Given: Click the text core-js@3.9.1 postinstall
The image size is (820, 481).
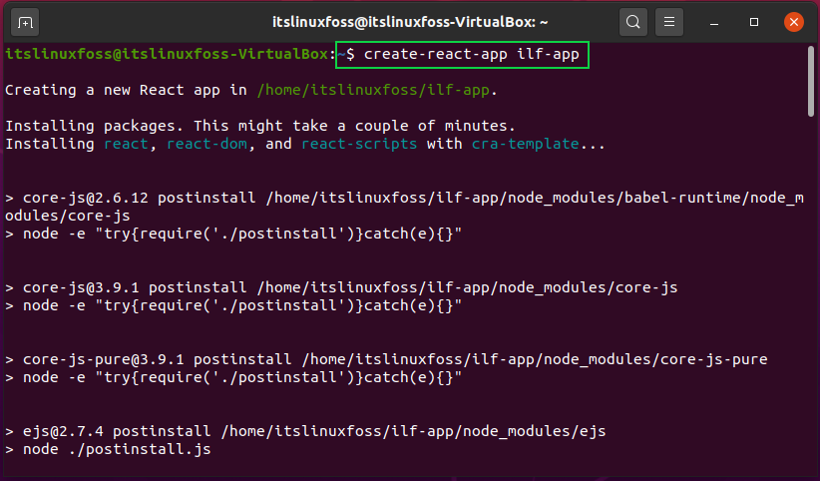Looking at the screenshot, I should coord(135,287).
